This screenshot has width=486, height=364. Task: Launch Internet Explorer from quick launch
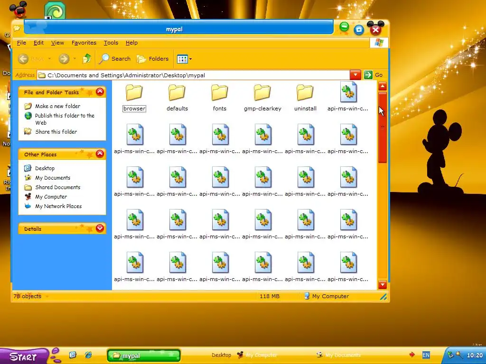point(88,355)
